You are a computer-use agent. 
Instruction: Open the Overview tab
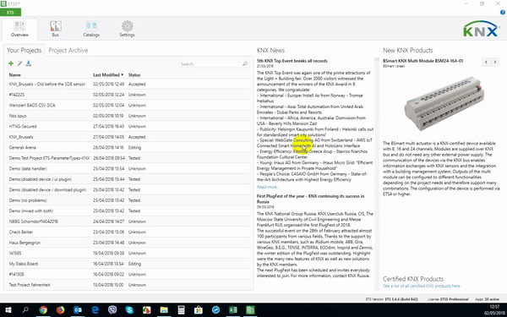pos(19,29)
